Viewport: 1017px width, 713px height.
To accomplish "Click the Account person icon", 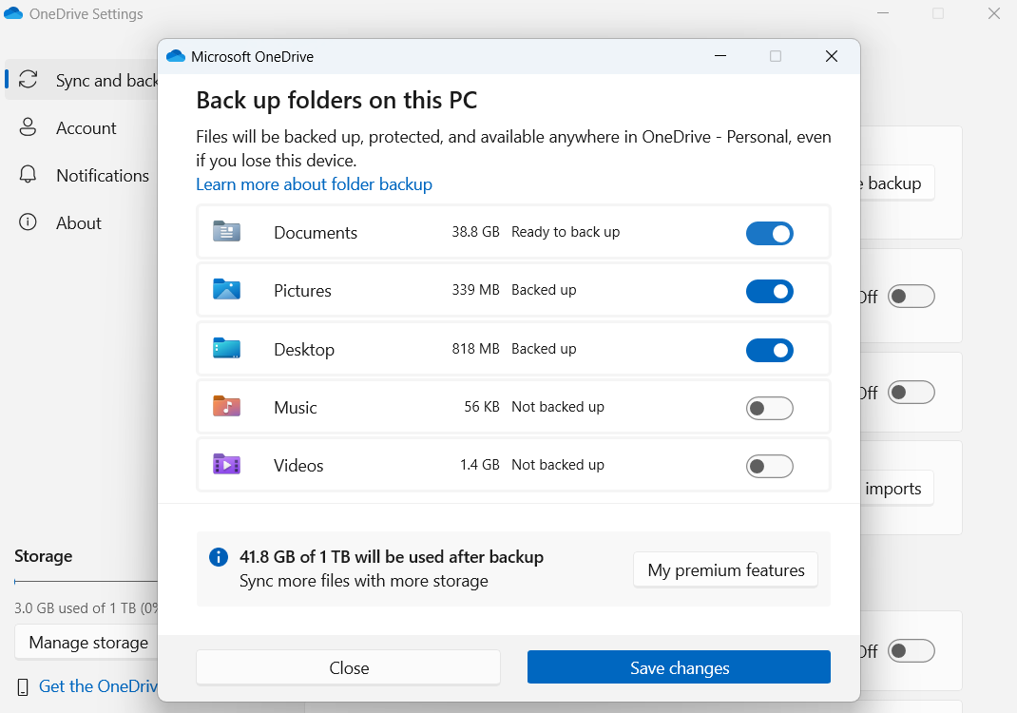I will coord(29,127).
